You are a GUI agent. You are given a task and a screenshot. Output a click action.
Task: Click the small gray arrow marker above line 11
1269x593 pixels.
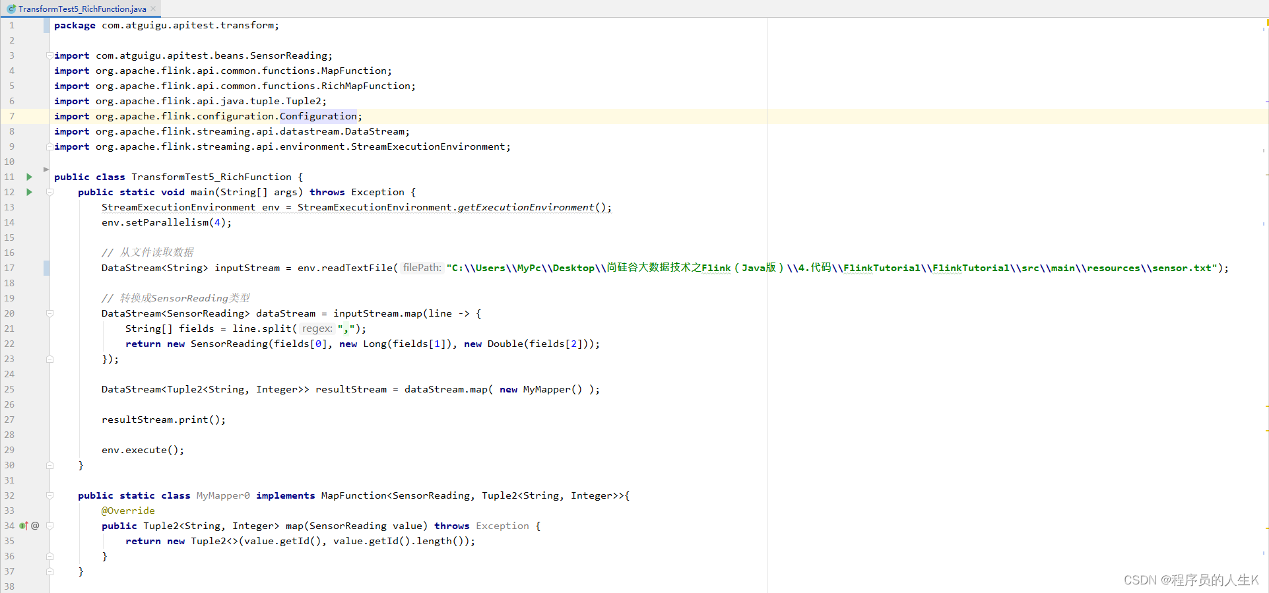tap(46, 170)
